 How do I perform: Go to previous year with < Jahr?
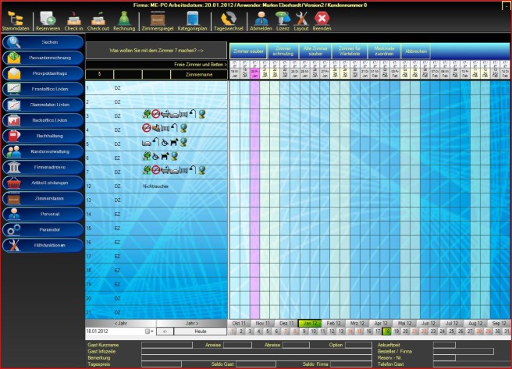pos(120,323)
